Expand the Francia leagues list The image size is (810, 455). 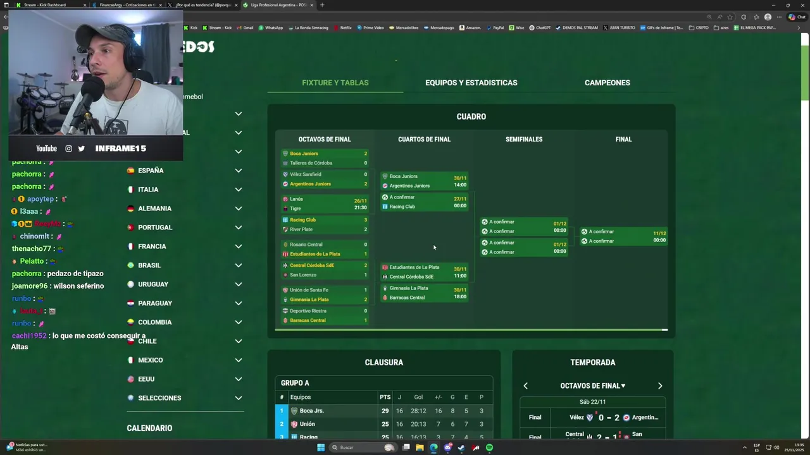(239, 246)
